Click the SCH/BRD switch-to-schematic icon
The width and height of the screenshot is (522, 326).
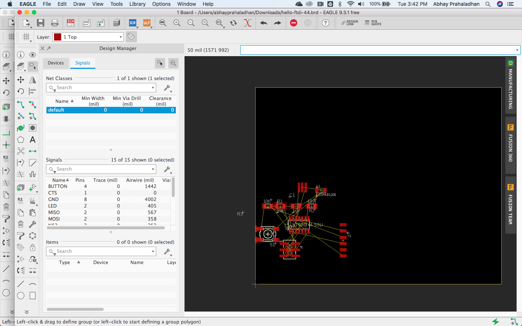[71, 23]
